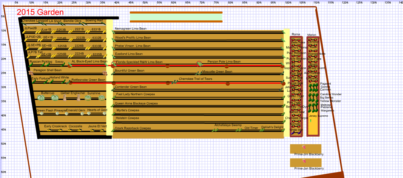
Task: Click the Marion tomato label
Action: [x=312, y=35]
